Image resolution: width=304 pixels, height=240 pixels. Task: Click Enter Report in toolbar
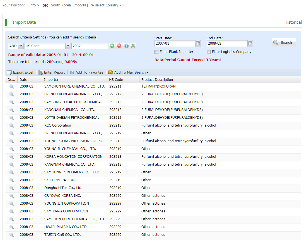52,72
